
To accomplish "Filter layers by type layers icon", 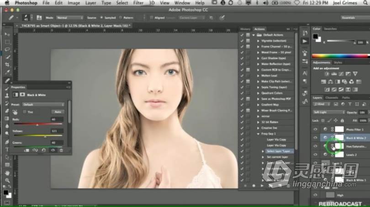I will tap(350, 104).
